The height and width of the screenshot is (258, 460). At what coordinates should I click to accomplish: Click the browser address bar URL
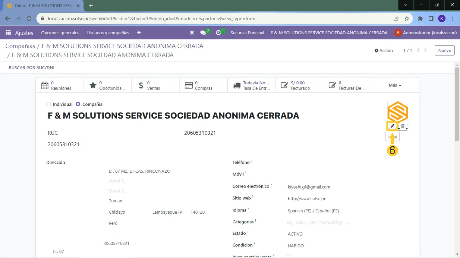152,19
